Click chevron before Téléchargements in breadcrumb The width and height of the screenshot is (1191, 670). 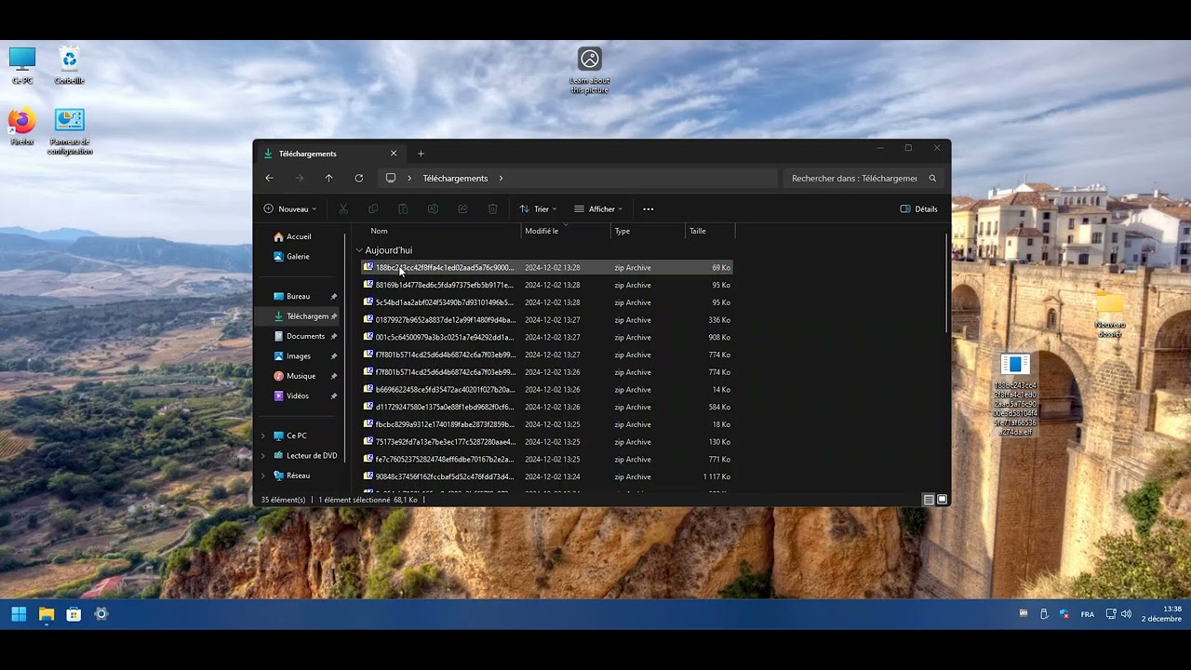click(x=409, y=178)
